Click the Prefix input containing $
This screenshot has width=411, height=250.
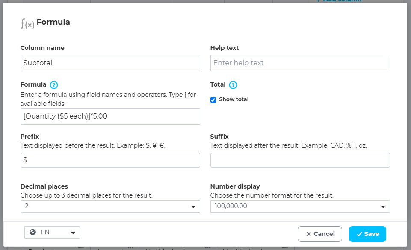[110, 160]
